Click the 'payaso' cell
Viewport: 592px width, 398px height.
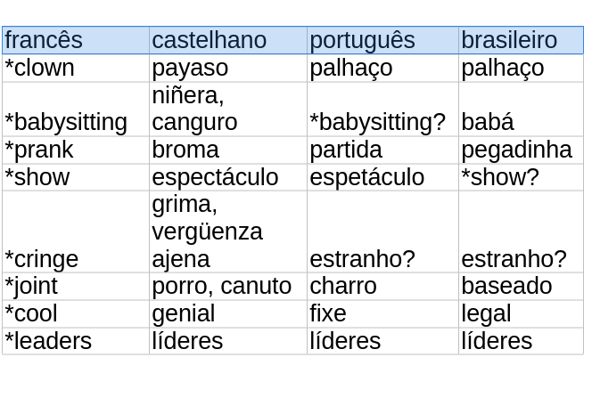point(228,69)
